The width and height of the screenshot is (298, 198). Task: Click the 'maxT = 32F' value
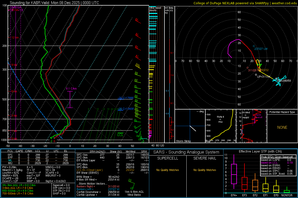[33, 175]
